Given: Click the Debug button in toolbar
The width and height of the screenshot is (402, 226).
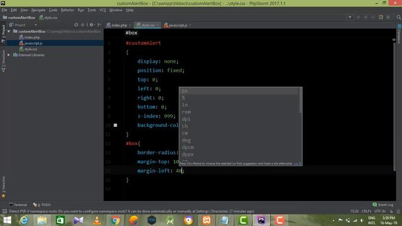Looking at the screenshot, I should tap(366, 17).
